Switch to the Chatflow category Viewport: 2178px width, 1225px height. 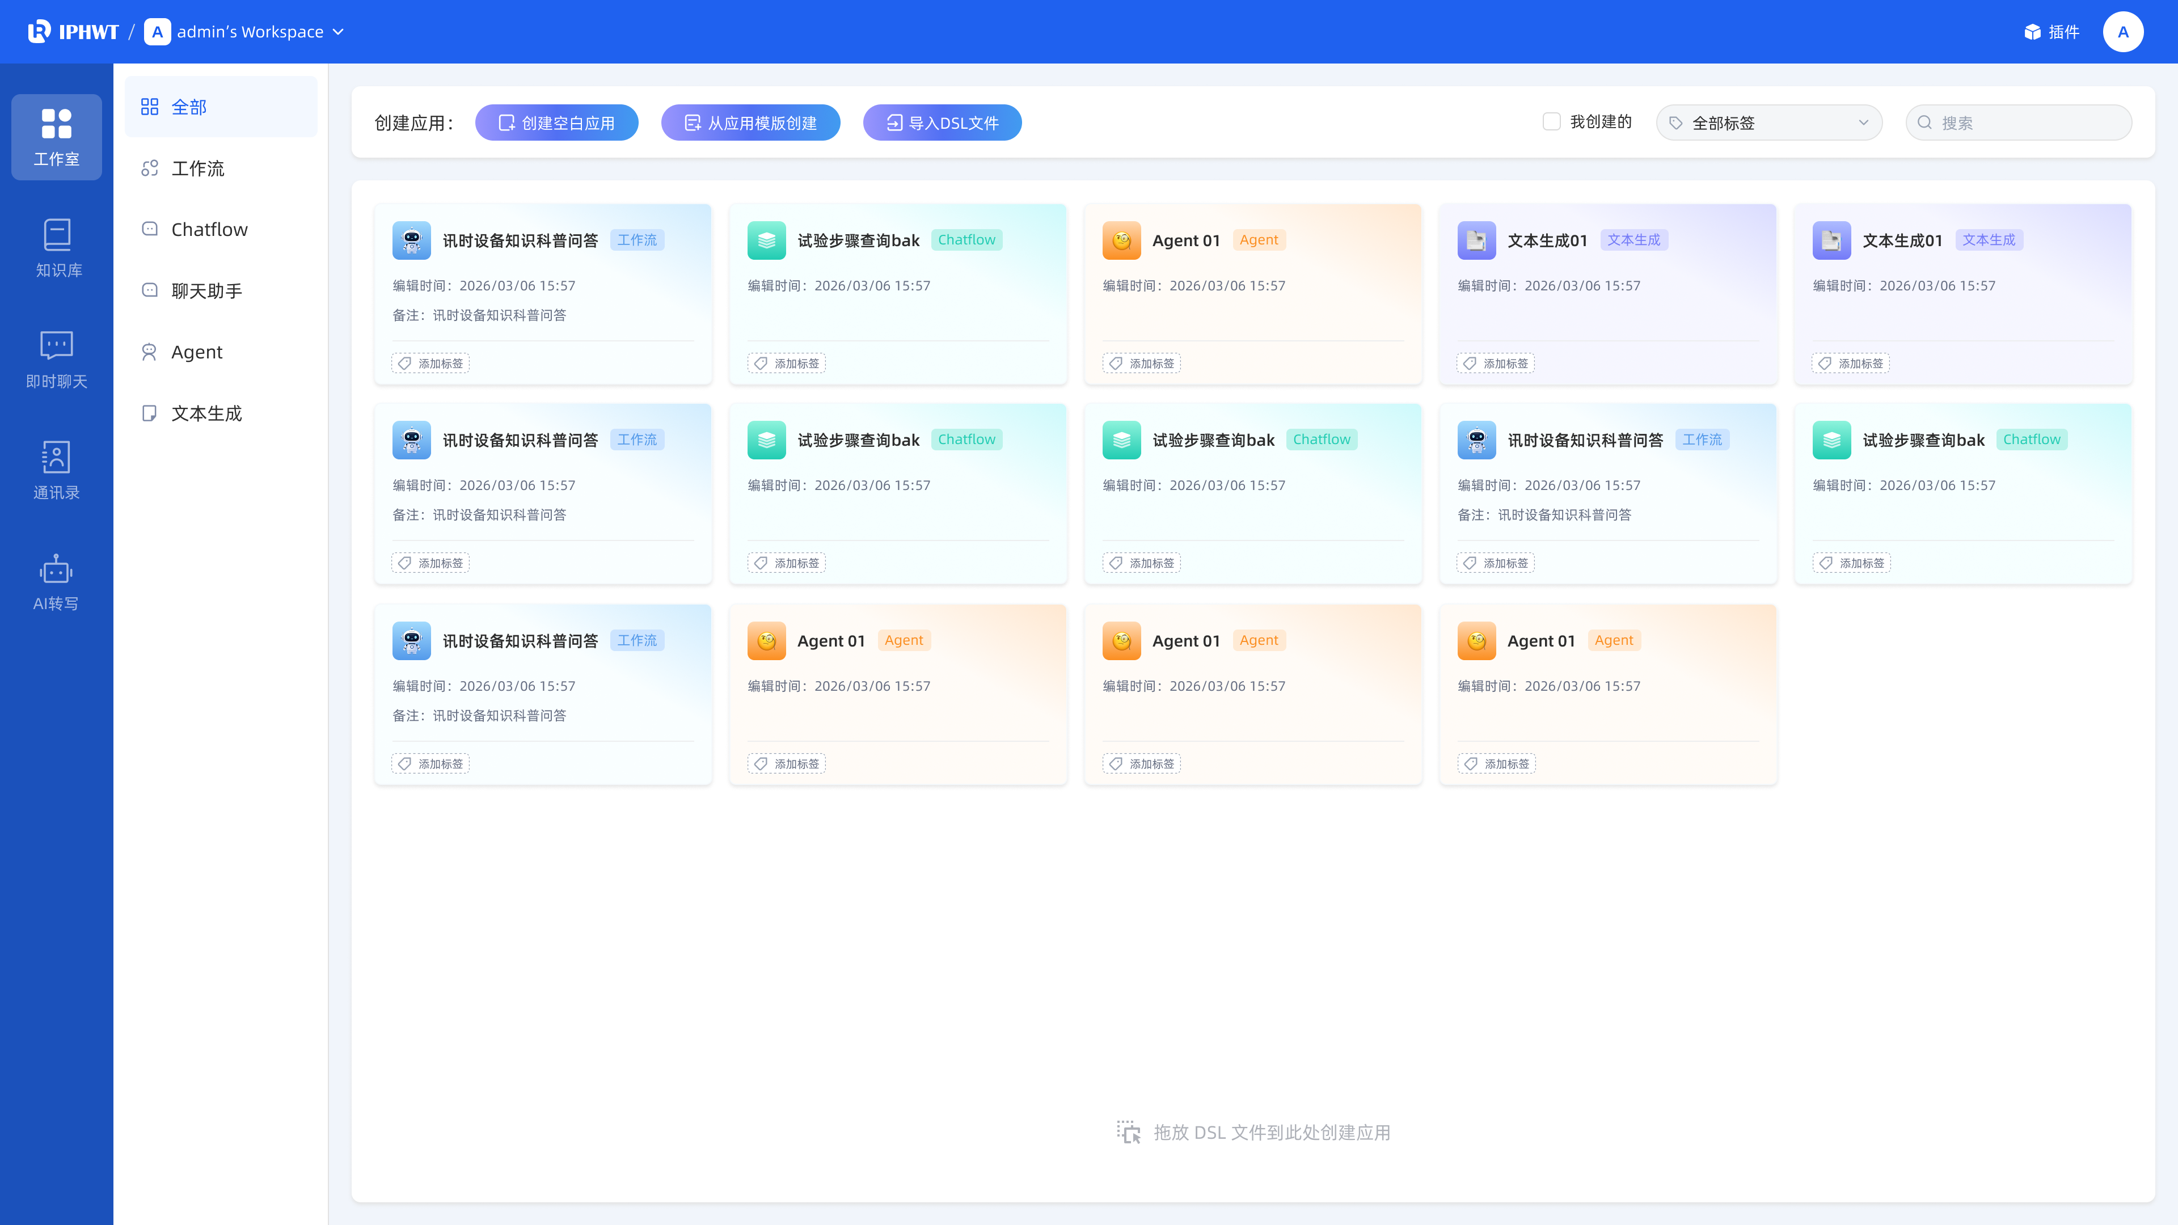pyautogui.click(x=209, y=229)
